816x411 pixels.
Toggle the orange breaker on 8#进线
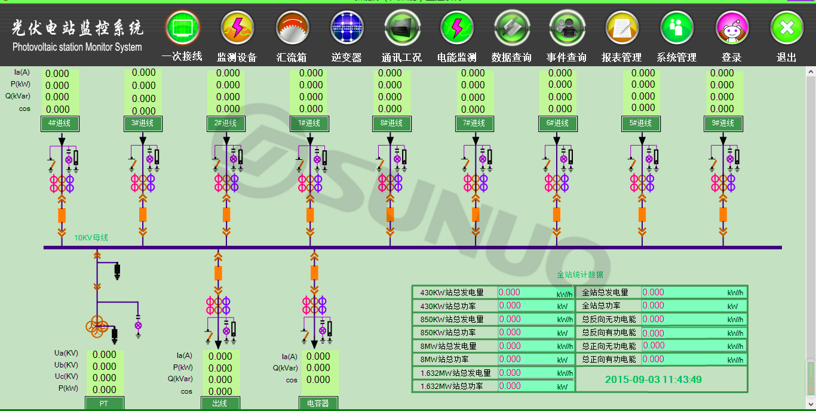pyautogui.click(x=390, y=214)
